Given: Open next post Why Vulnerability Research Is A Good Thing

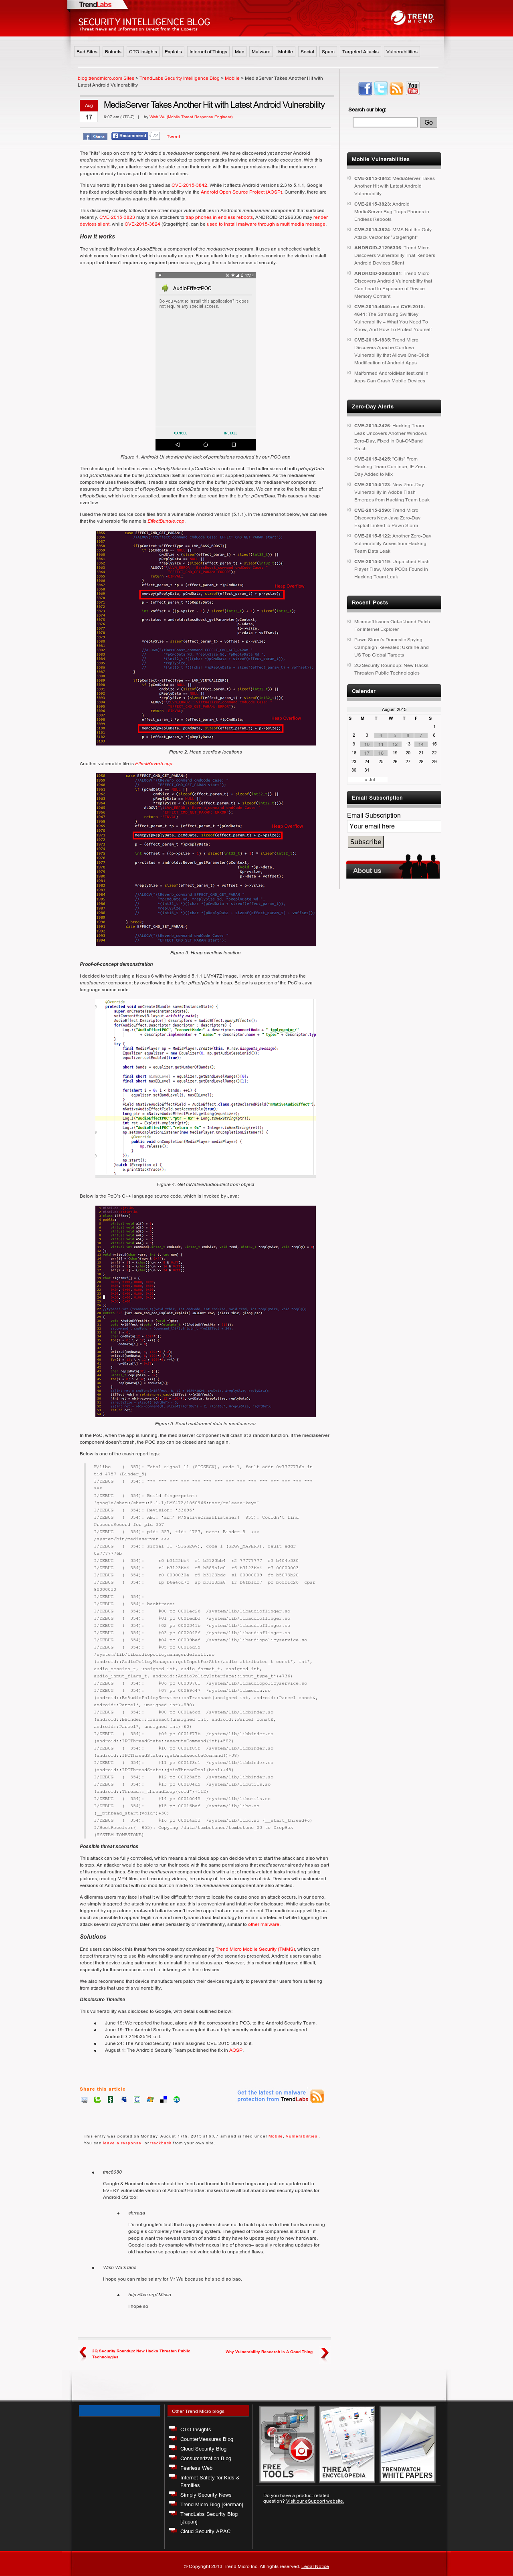Looking at the screenshot, I should click(x=269, y=2351).
